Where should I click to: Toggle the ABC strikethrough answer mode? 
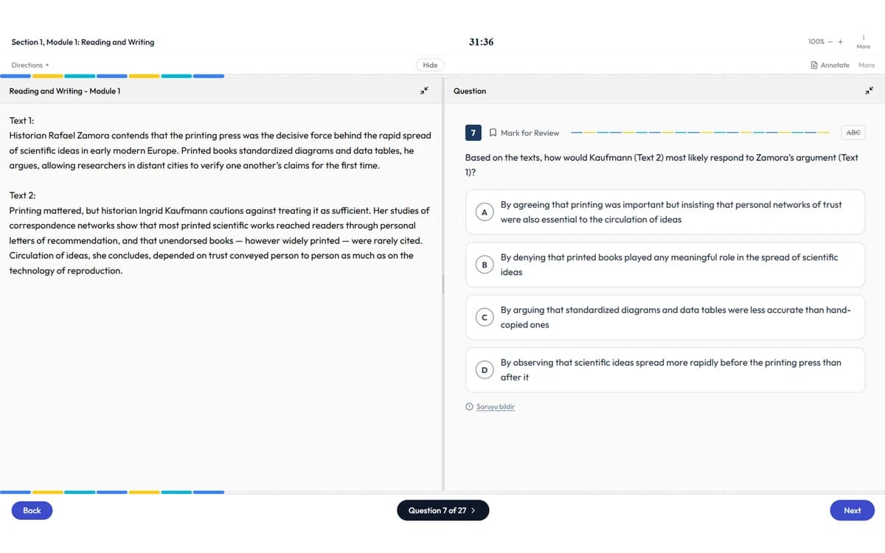[x=853, y=133]
